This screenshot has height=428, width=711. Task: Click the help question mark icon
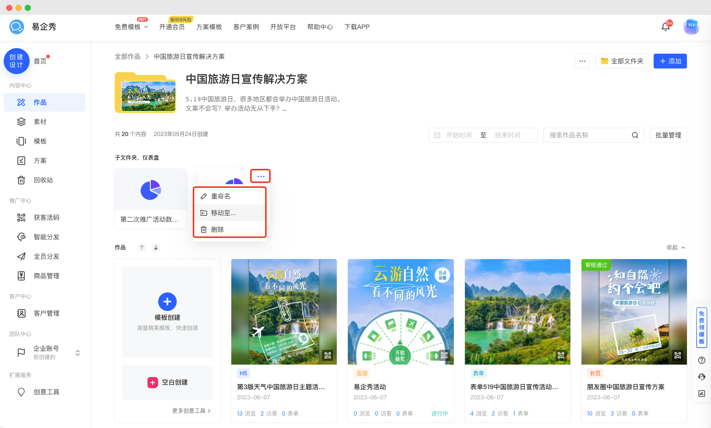pyautogui.click(x=701, y=360)
